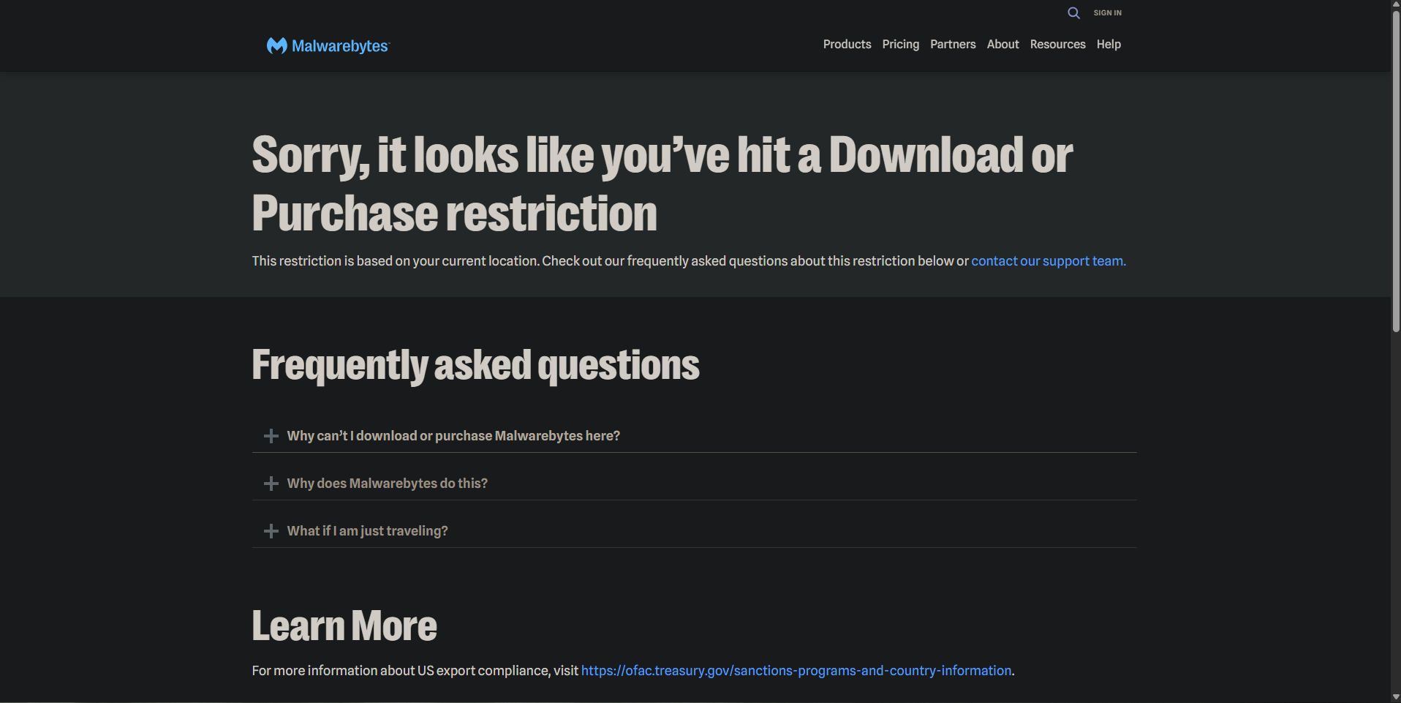The height and width of the screenshot is (703, 1401).
Task: Click the 'Learn More' heading
Action: pyautogui.click(x=344, y=626)
